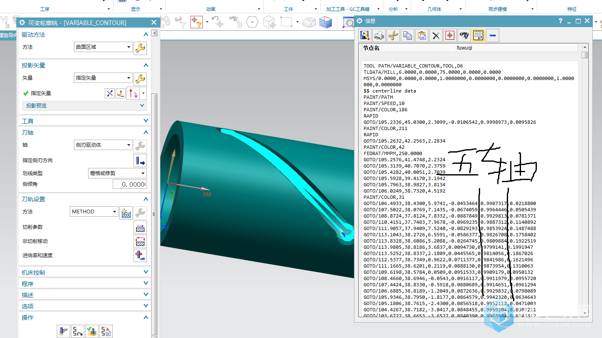602x338 pixels.
Task: Click the dialog's vertical scrollbar
Action: (x=154, y=214)
